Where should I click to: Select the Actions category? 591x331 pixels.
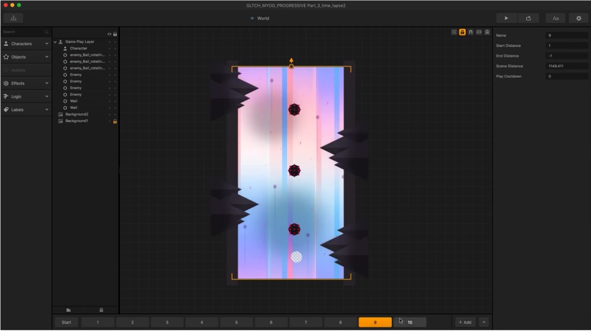click(x=26, y=70)
